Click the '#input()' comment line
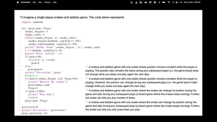Image resolution: width=217 pixels, height=122 pixels. tap(31, 76)
